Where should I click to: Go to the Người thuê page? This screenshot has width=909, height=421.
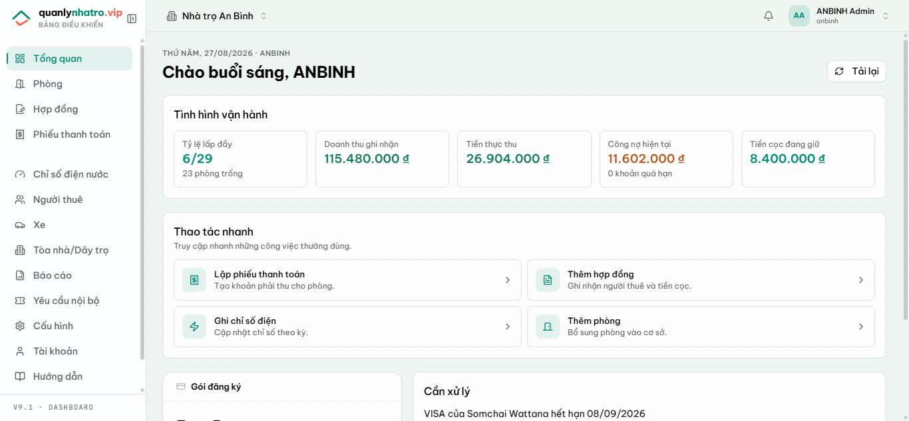69,200
